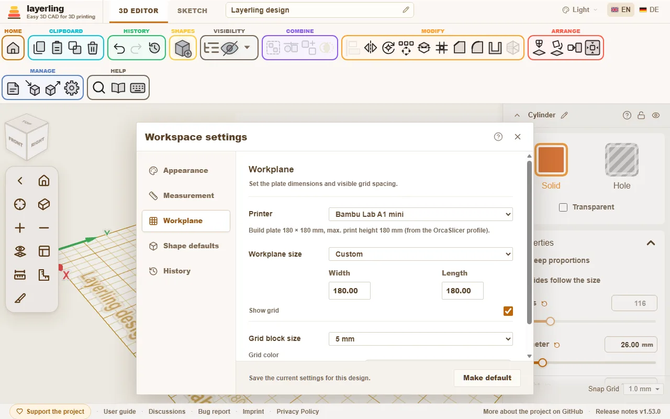Viewport: 670px width, 419px height.
Task: Open the History clock icon
Action: pyautogui.click(x=154, y=48)
